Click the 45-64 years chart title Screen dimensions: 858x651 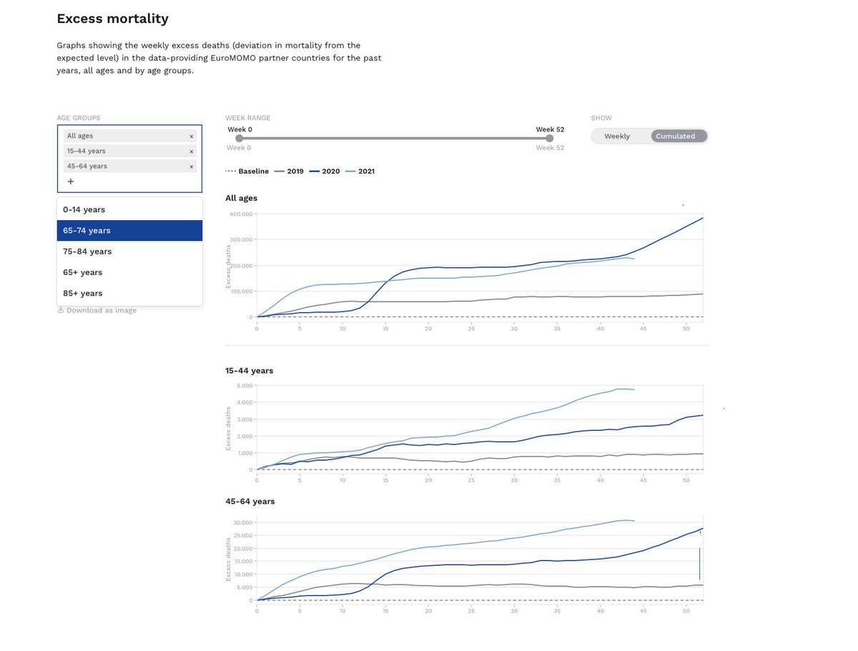(250, 501)
